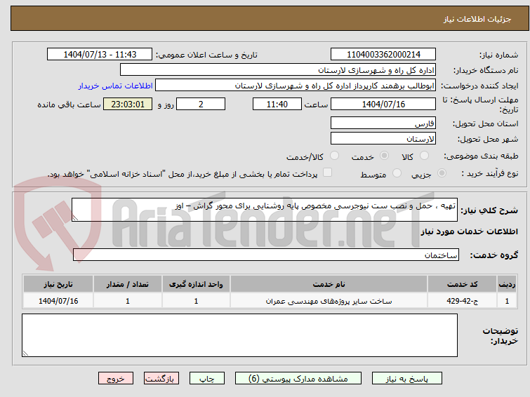
Task: Click the اطلاعات خدمات مورد نیاز heading
Action: [469, 231]
